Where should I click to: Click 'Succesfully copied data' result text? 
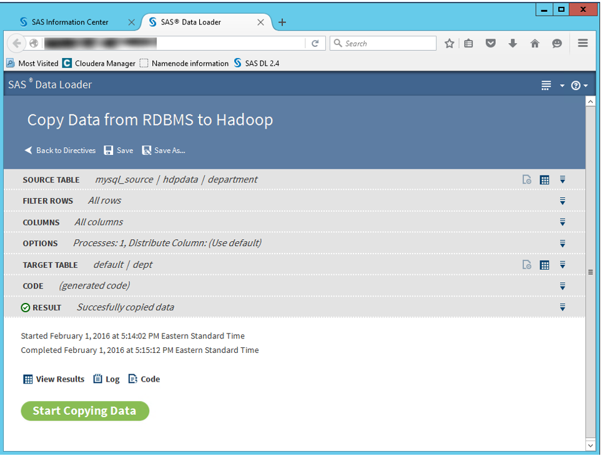[126, 307]
